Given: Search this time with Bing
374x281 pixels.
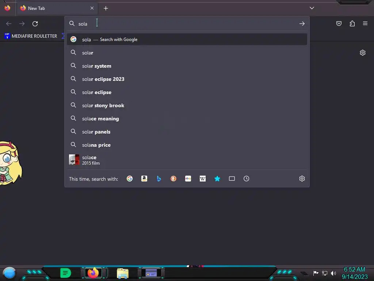Looking at the screenshot, I should tap(159, 179).
